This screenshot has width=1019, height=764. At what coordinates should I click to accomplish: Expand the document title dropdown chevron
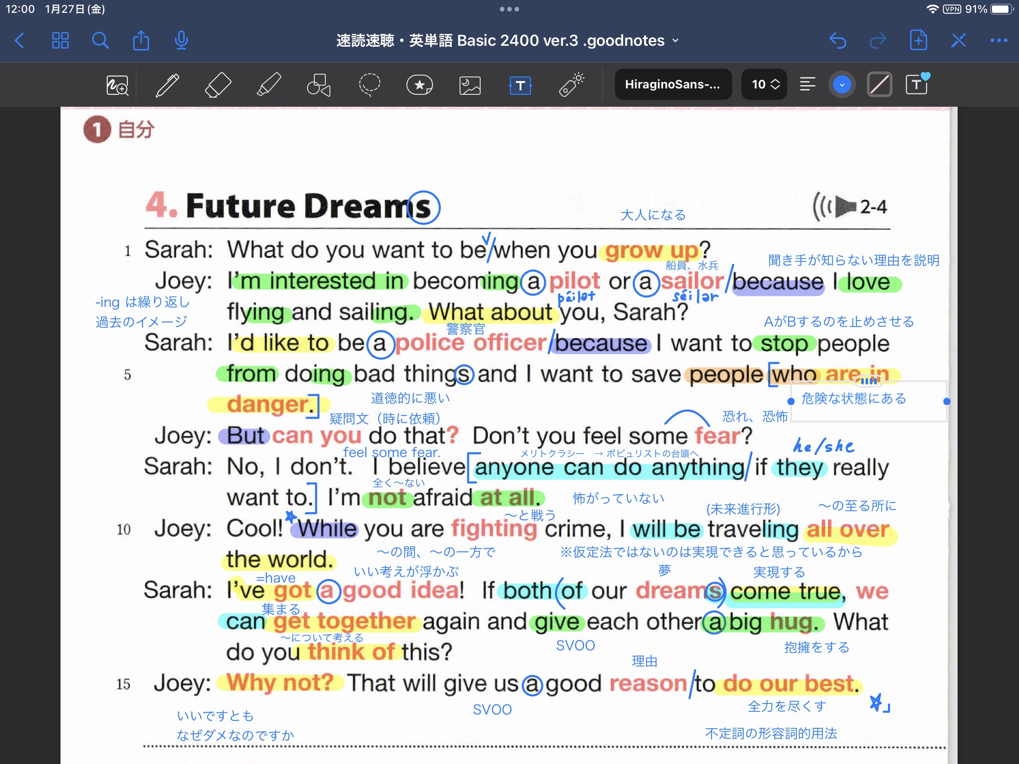click(x=676, y=40)
